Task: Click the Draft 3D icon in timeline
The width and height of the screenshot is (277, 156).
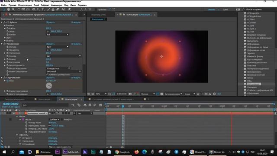Action: point(79,105)
